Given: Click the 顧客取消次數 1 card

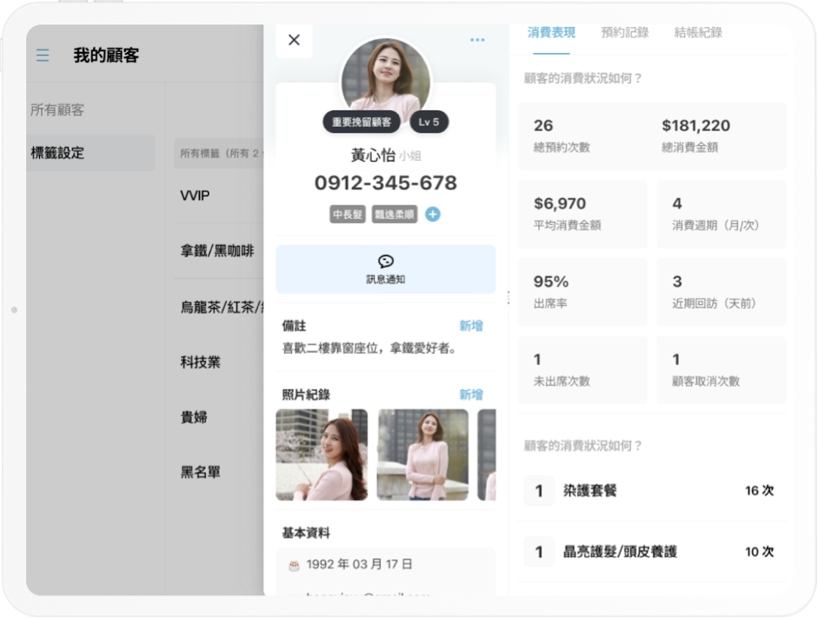Looking at the screenshot, I should click(x=721, y=369).
